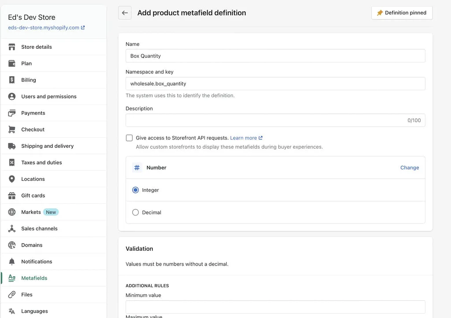Go to Plan settings
This screenshot has width=451, height=318.
tap(54, 63)
